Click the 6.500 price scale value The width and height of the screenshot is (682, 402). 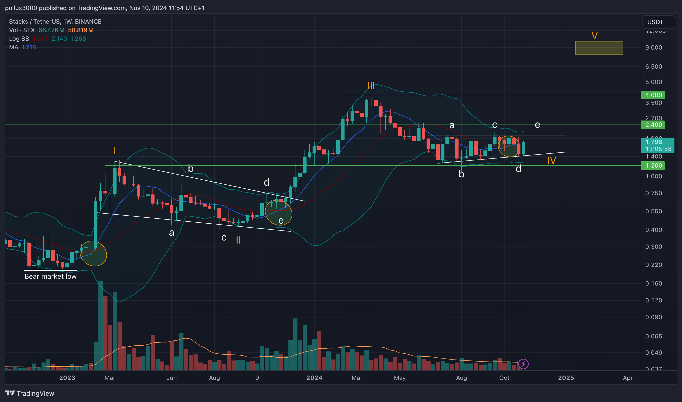tap(654, 67)
